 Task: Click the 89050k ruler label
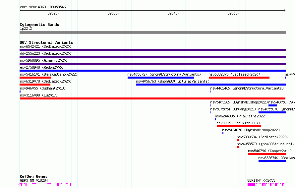click(x=233, y=13)
